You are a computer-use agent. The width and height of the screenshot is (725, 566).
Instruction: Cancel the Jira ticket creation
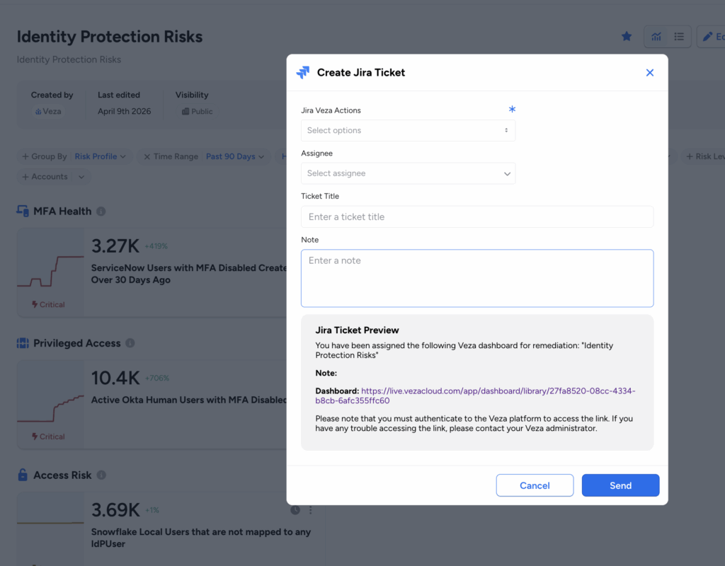[535, 485]
